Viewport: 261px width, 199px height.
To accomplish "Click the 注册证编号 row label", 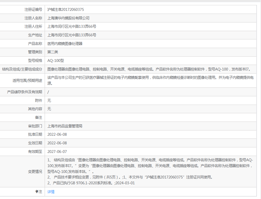I will pyautogui.click(x=33, y=9).
